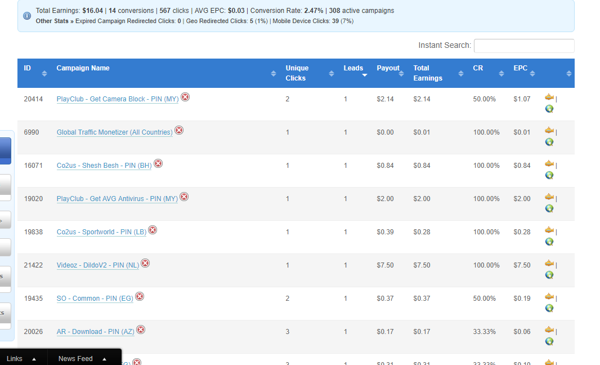Open the Links panel in bottom bar
The height and width of the screenshot is (365, 600).
(x=21, y=358)
